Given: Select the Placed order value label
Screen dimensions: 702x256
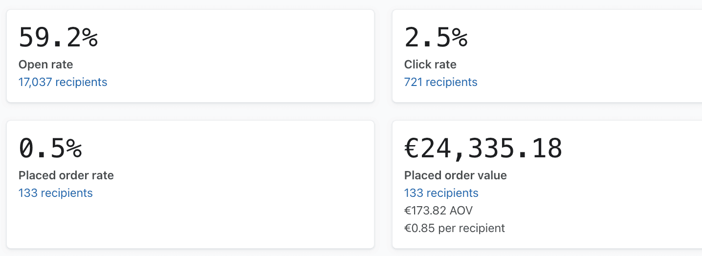Looking at the screenshot, I should pos(455,175).
